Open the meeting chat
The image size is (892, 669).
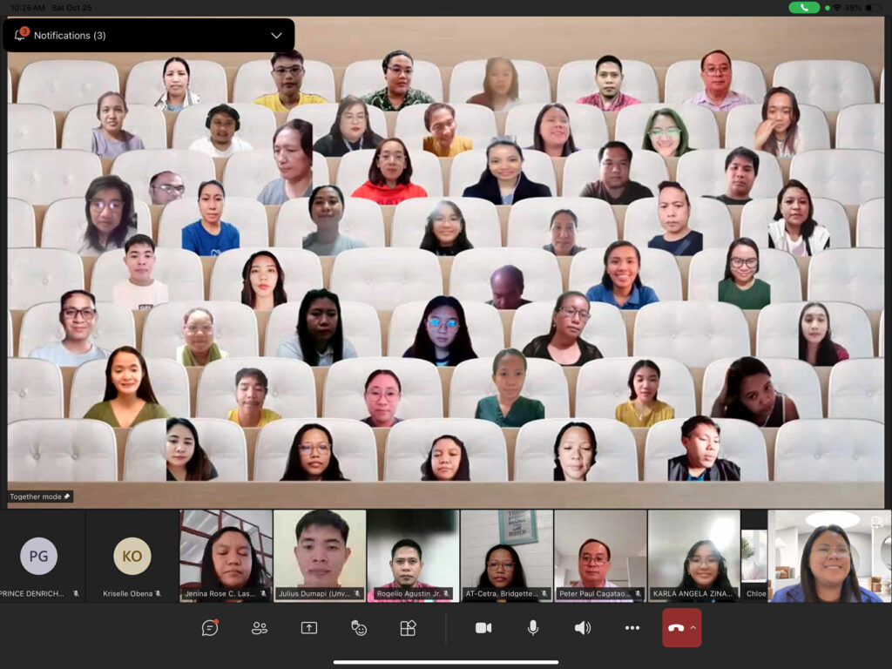coord(210,628)
